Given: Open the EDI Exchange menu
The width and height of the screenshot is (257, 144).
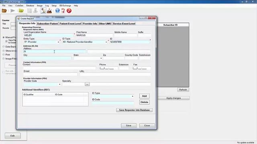Looking at the screenshot, I should coord(65,6).
